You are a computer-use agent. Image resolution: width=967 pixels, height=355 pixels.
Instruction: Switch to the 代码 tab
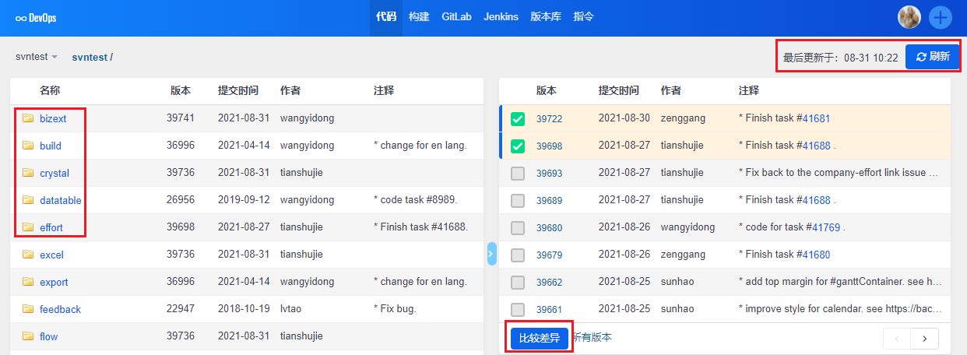pyautogui.click(x=386, y=17)
